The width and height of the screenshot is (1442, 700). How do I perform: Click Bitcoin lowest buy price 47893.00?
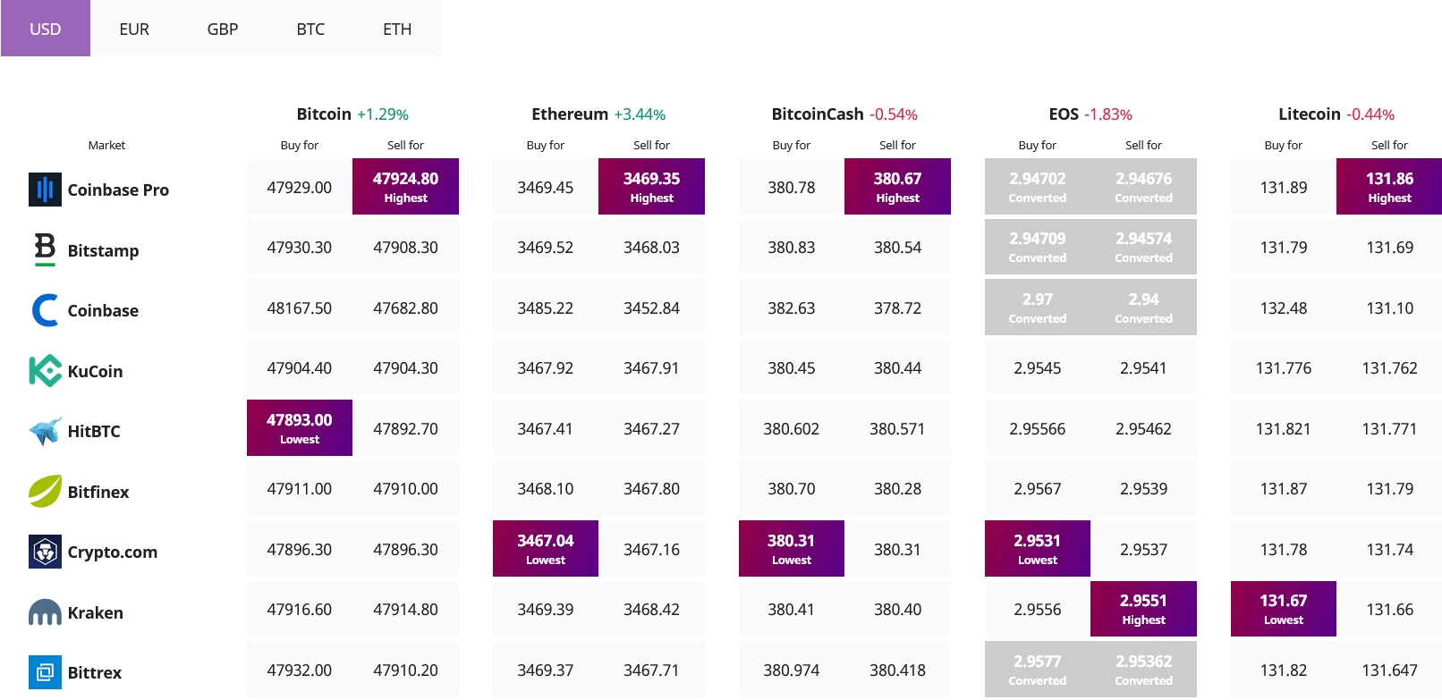click(x=300, y=428)
